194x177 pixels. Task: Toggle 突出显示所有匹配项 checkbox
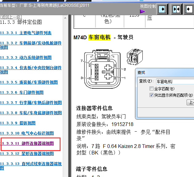[x=151, y=95]
